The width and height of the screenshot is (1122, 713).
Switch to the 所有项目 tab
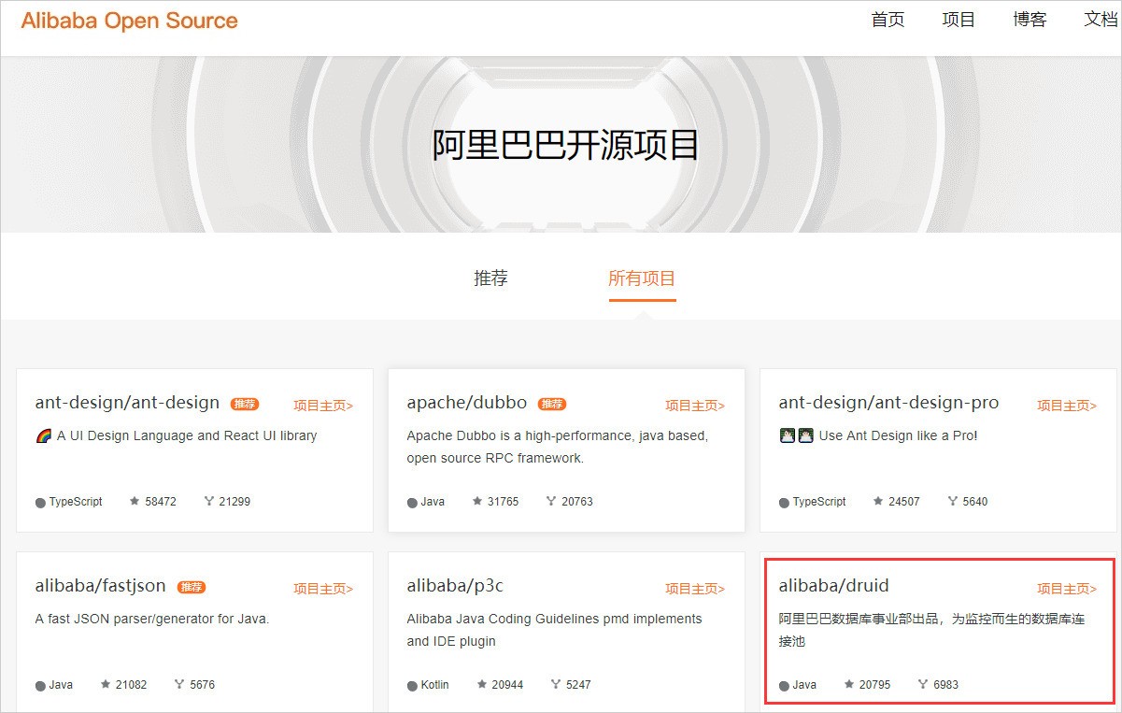click(642, 278)
